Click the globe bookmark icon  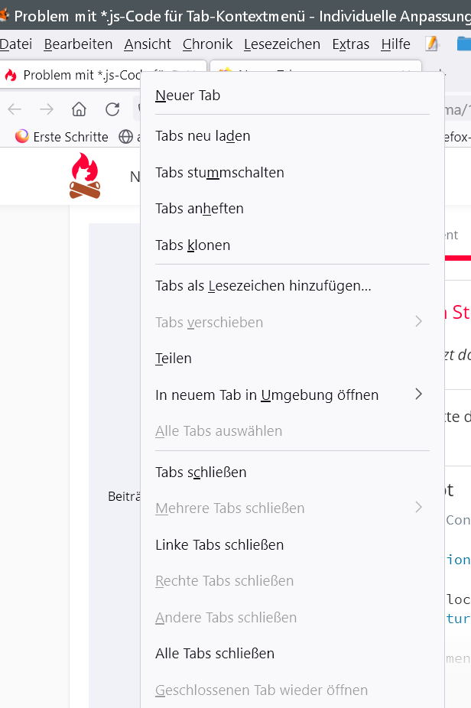[x=126, y=137]
